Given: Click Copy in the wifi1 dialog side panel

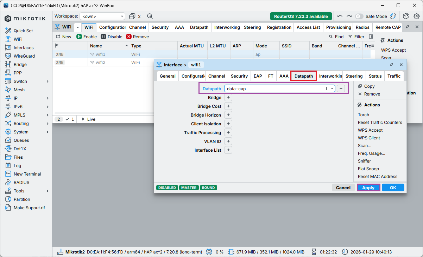Looking at the screenshot, I should point(366,86).
